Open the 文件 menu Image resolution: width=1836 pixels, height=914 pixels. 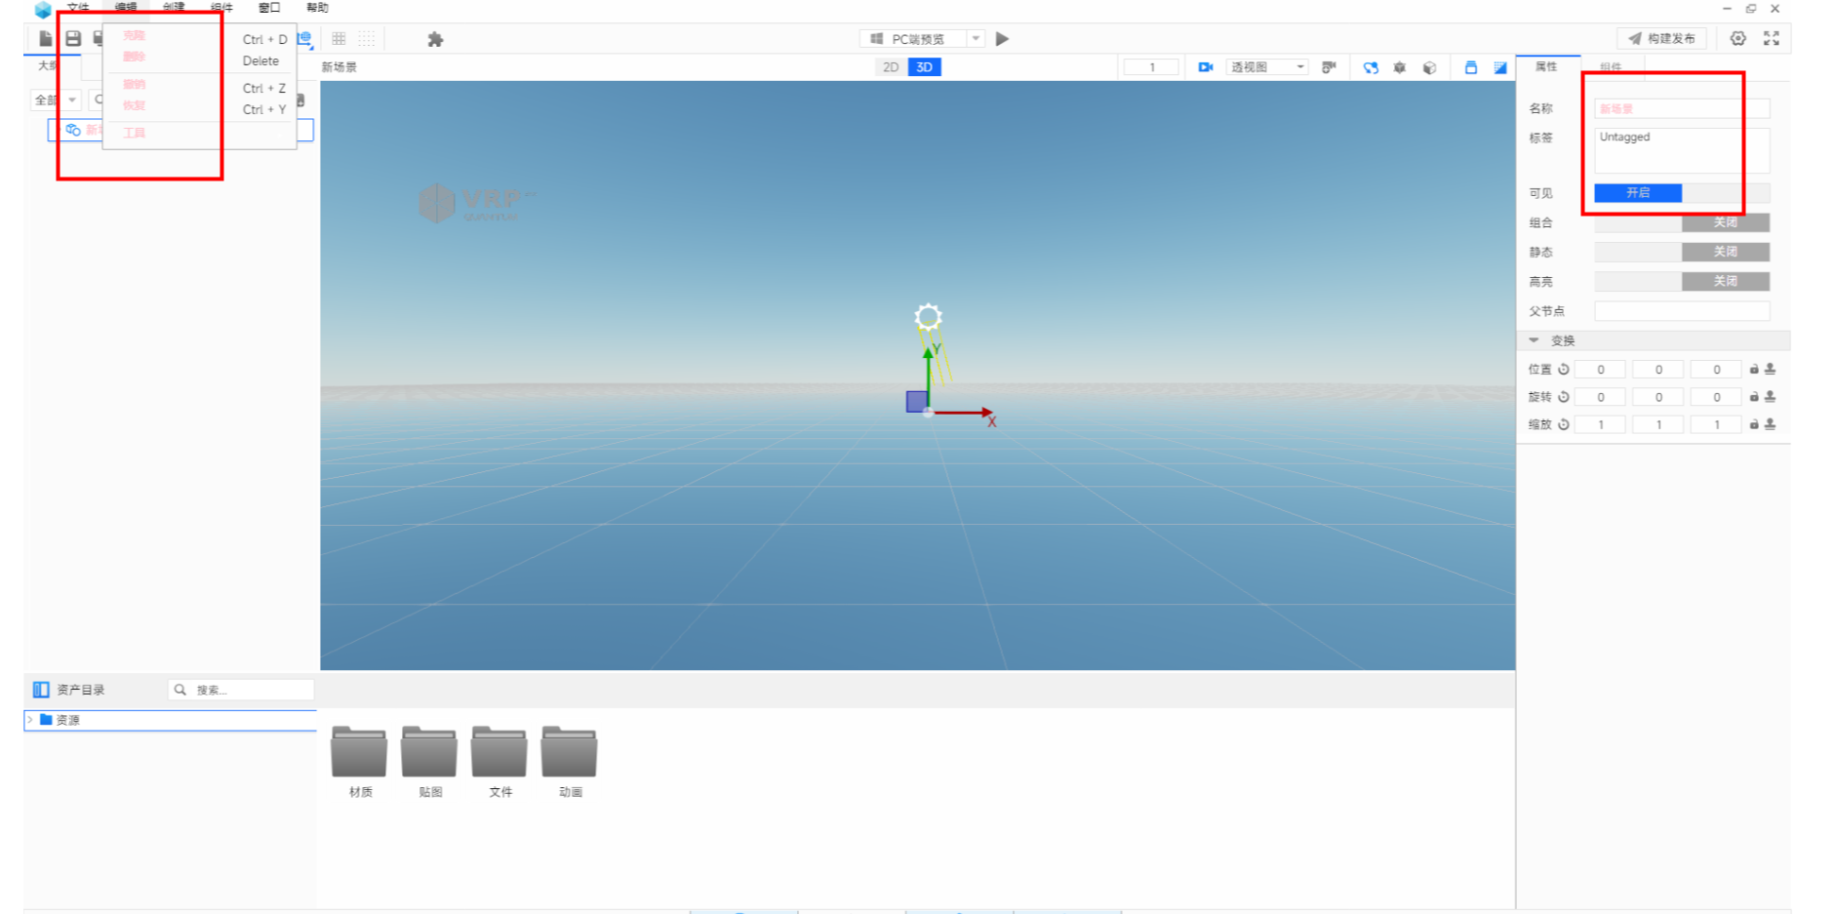point(78,8)
